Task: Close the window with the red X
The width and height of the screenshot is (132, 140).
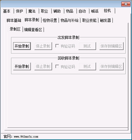Action: point(126,4)
